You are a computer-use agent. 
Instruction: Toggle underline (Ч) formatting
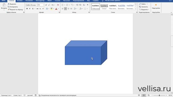[x=33, y=9]
